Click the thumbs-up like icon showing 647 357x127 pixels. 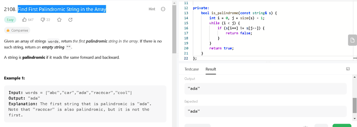(x=24, y=20)
